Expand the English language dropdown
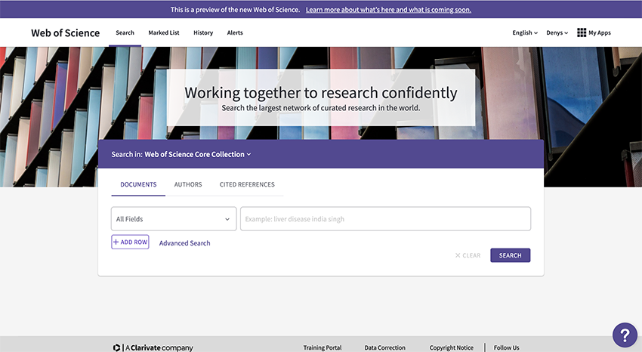The height and width of the screenshot is (352, 642). click(525, 32)
